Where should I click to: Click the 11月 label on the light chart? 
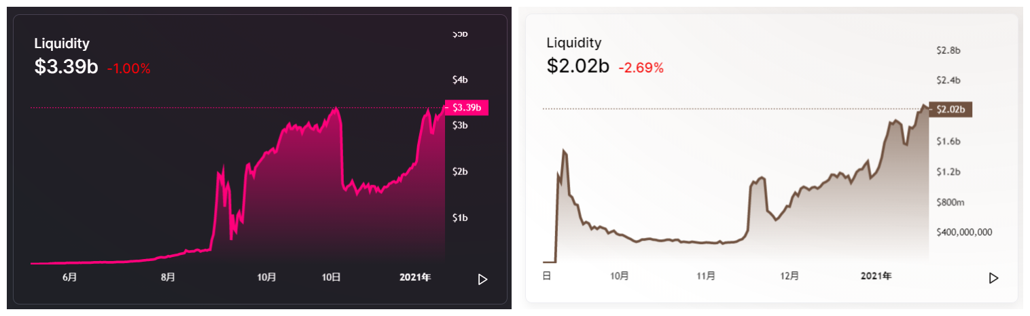(706, 276)
